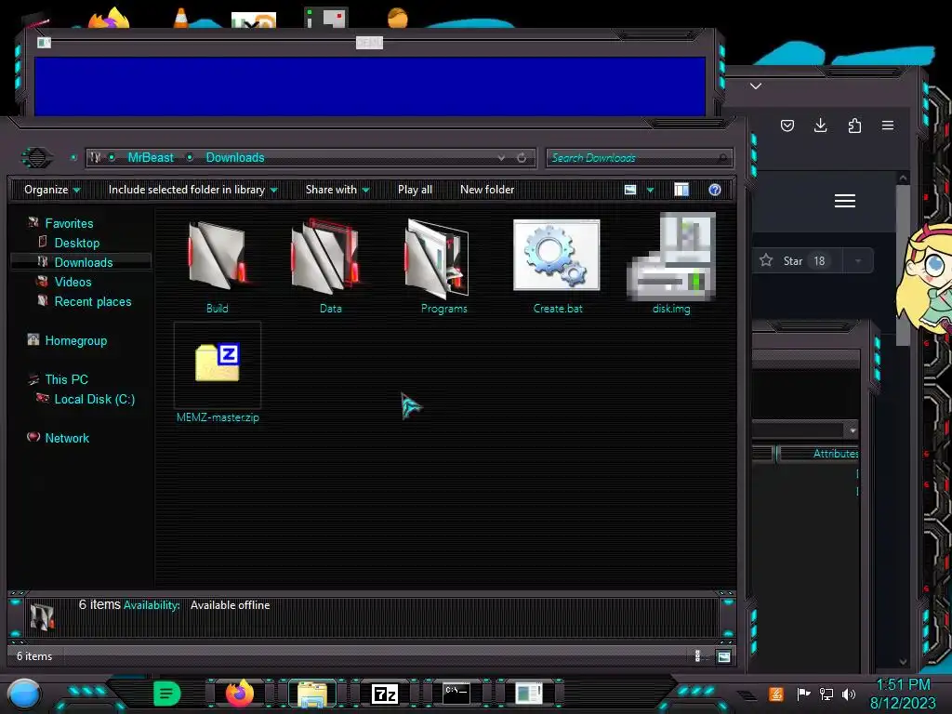Image resolution: width=952 pixels, height=714 pixels.
Task: Select Desktop in navigation pane
Action: coord(76,243)
